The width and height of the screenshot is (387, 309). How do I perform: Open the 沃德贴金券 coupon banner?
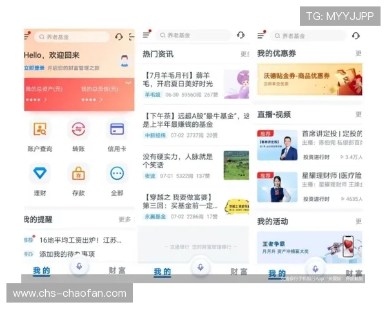310,79
